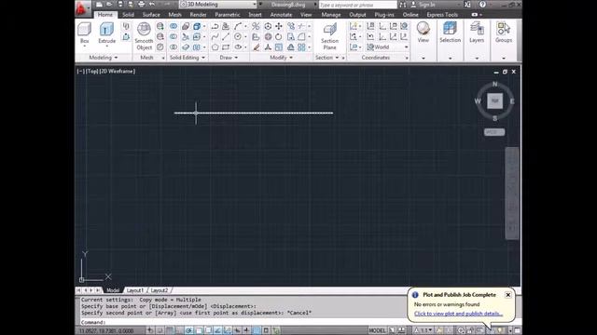Switch to the Parametric ribbon tab
Image resolution: width=597 pixels, height=335 pixels.
coord(228,15)
